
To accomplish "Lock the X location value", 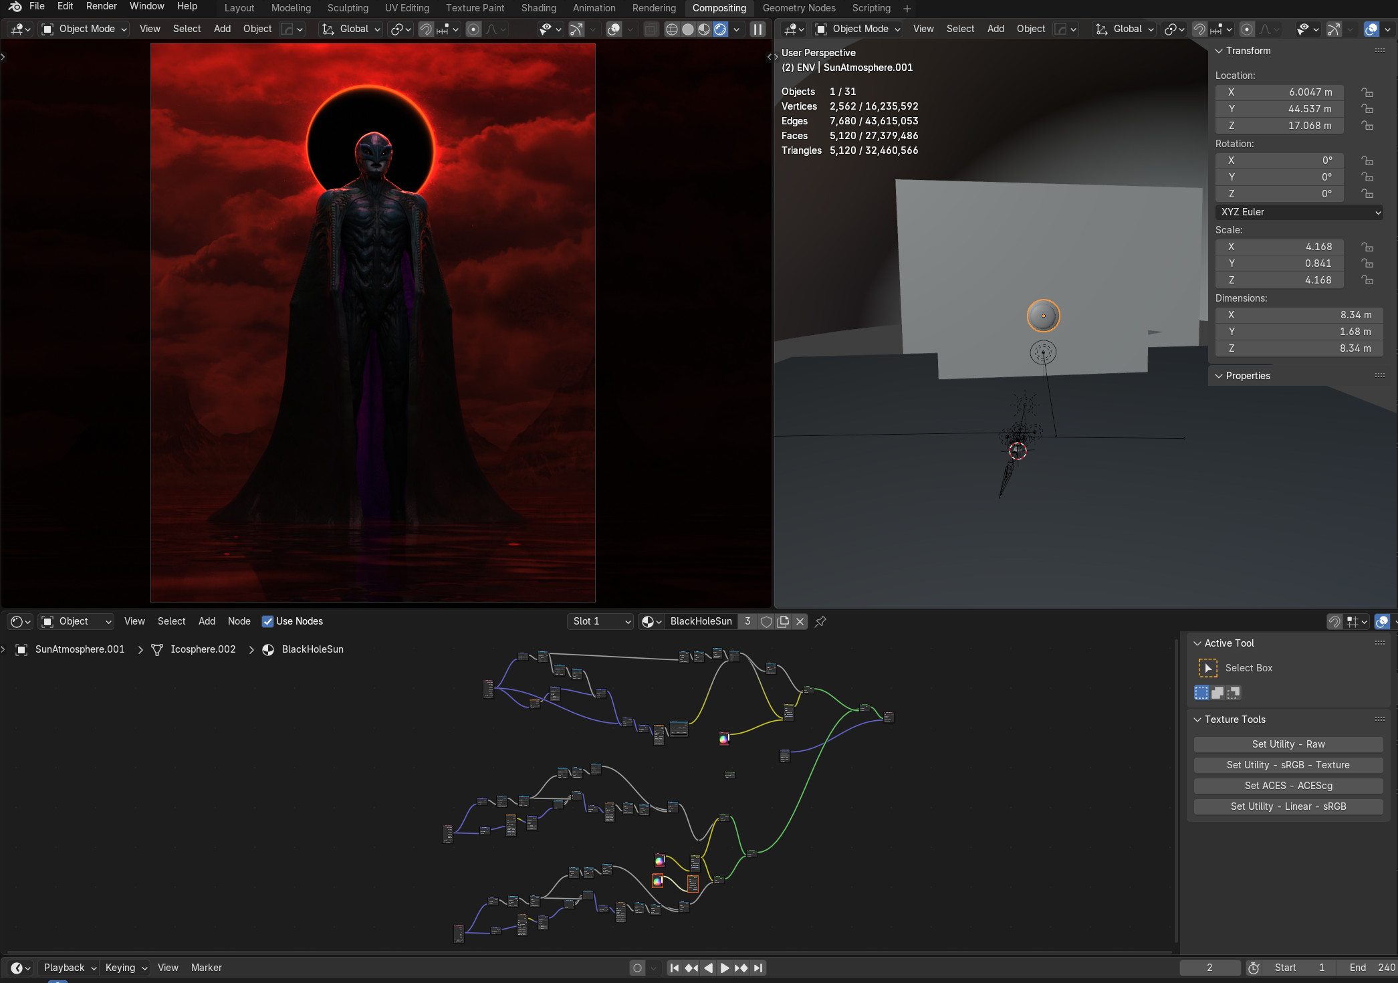I will point(1367,92).
